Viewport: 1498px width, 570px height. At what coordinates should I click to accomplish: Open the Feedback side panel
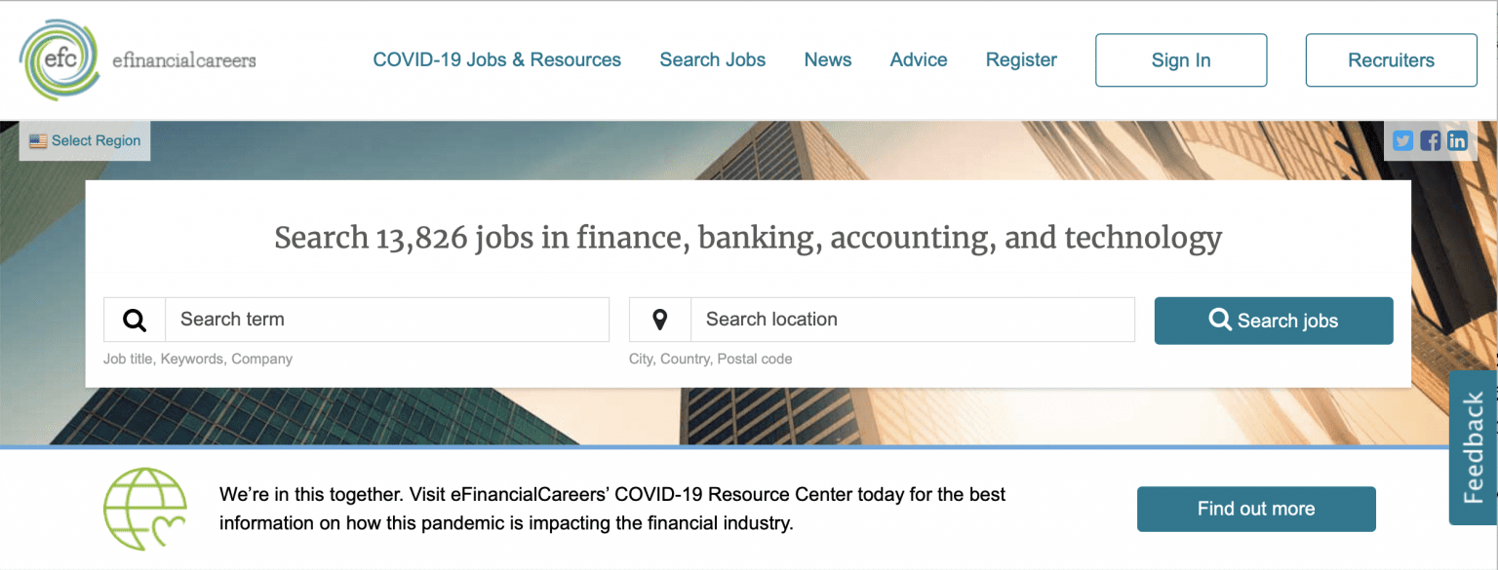tap(1474, 449)
